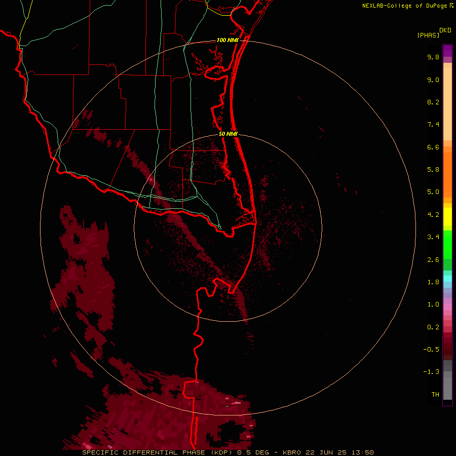Click the 5.8 value on the color scale

point(433,170)
